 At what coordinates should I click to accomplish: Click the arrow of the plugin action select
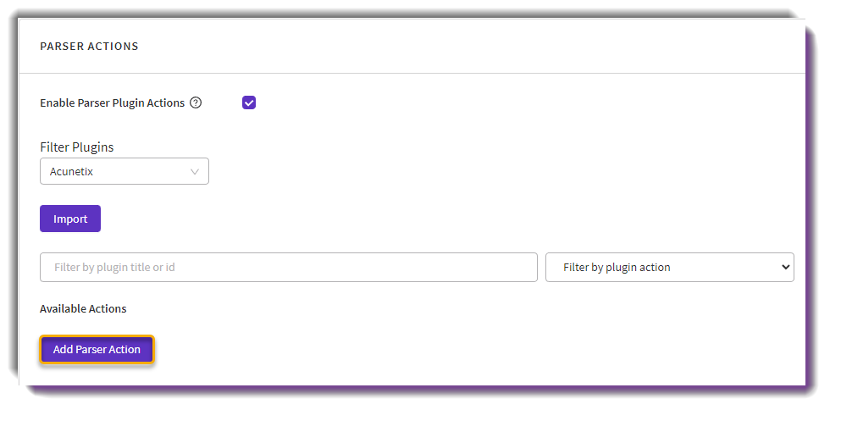pos(783,267)
